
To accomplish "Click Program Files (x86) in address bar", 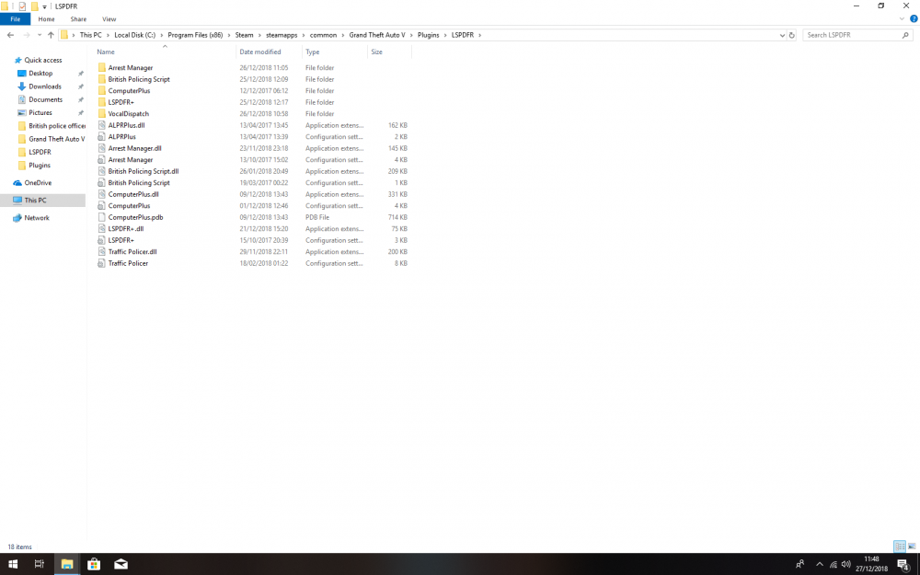I will click(x=195, y=35).
